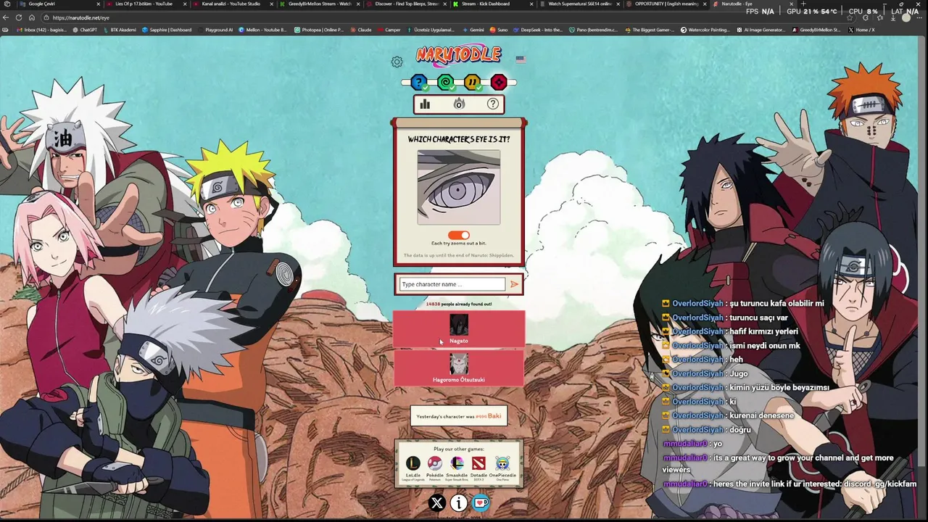Open the blue question mark Classic mode

(418, 83)
